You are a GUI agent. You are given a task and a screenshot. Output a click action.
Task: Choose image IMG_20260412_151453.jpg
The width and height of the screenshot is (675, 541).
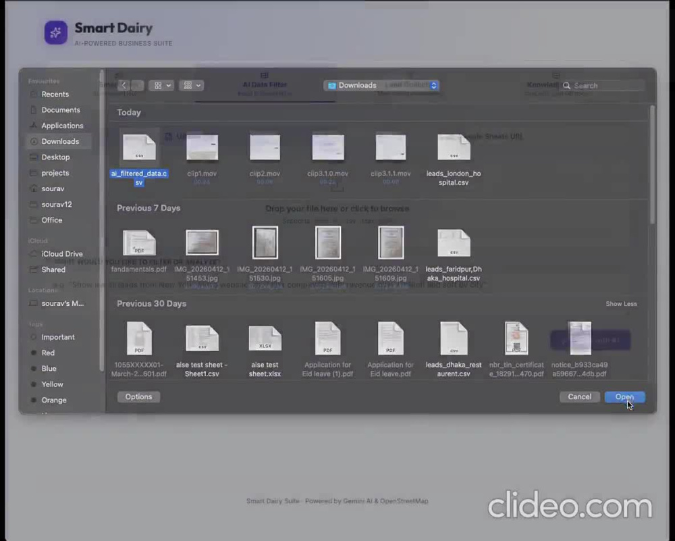pos(202,242)
